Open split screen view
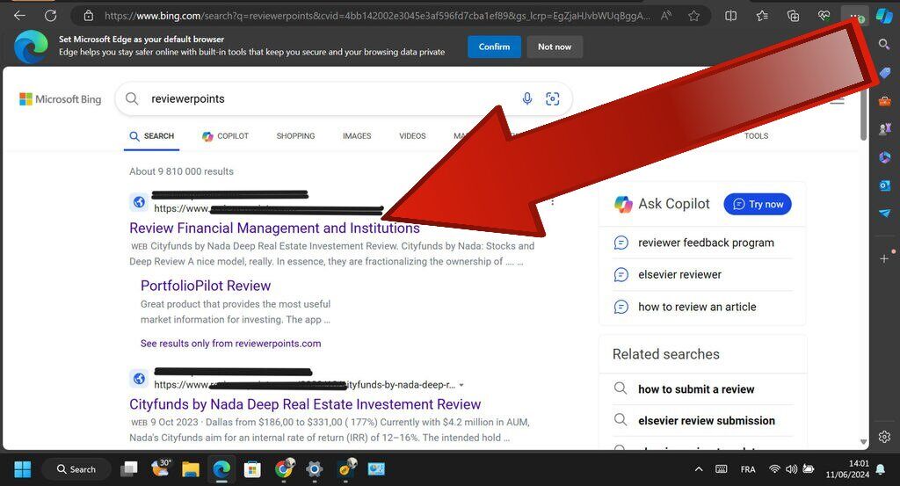 pyautogui.click(x=730, y=16)
